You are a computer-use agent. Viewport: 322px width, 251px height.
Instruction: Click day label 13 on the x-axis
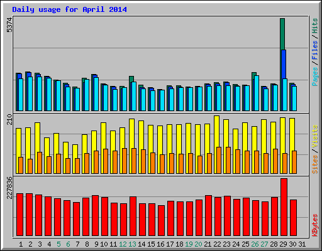coord(132,244)
